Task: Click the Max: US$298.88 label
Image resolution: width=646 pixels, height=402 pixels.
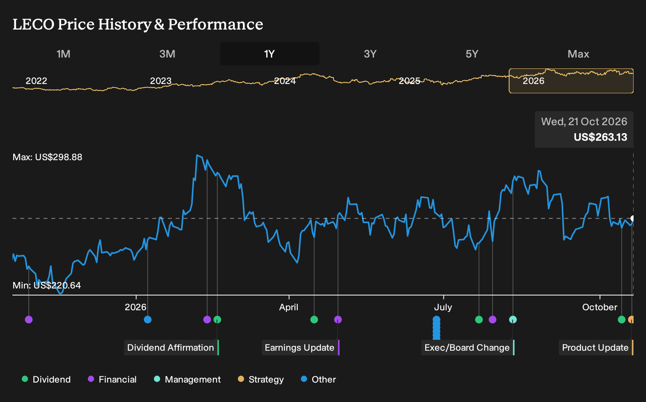Action: pyautogui.click(x=47, y=157)
